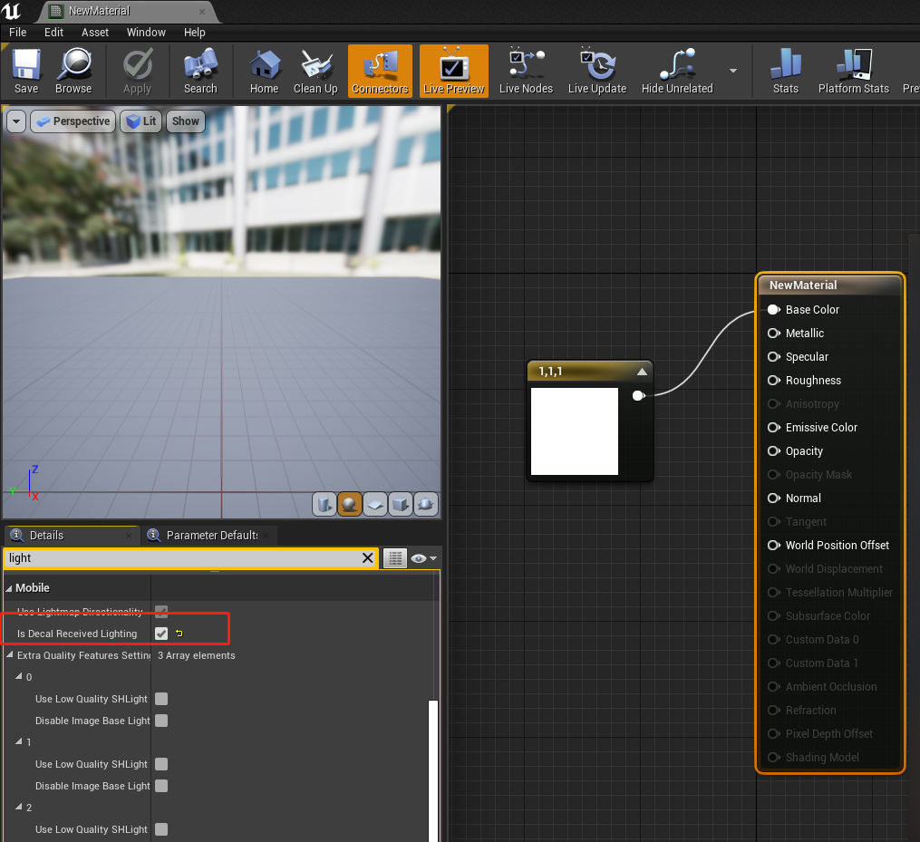Screen dimensions: 920x842
Task: Clear the light search filter with the X
Action: point(368,558)
